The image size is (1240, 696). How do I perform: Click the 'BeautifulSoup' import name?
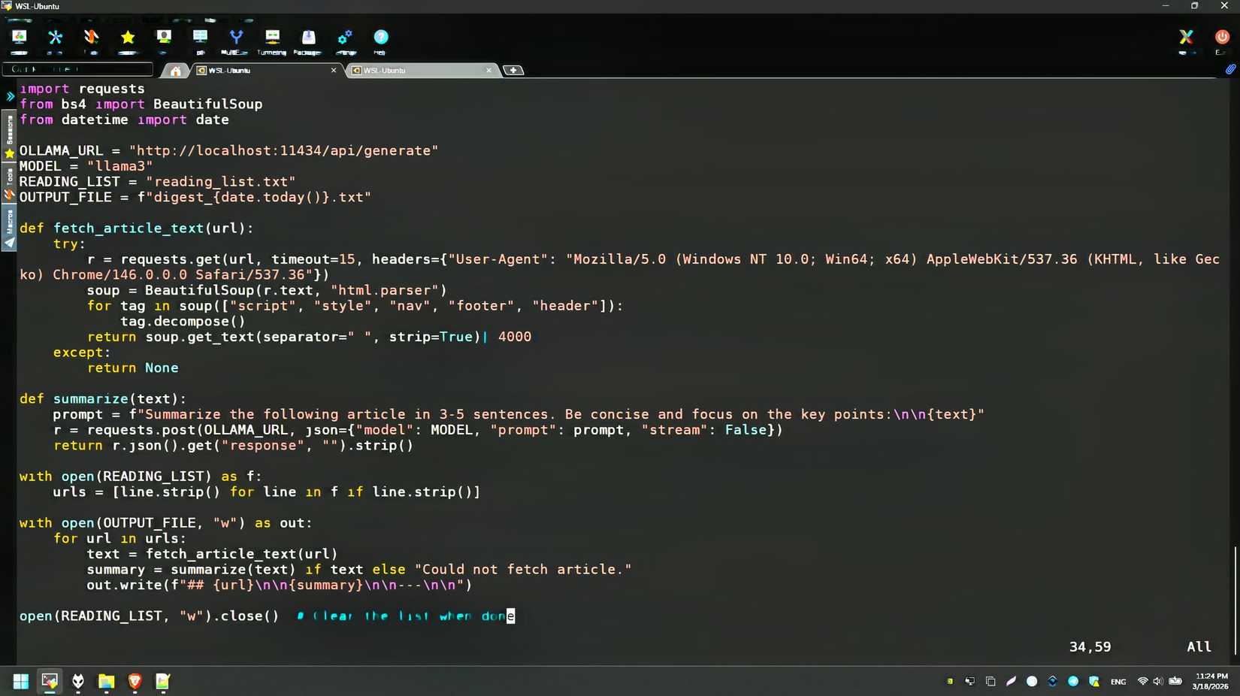point(208,104)
